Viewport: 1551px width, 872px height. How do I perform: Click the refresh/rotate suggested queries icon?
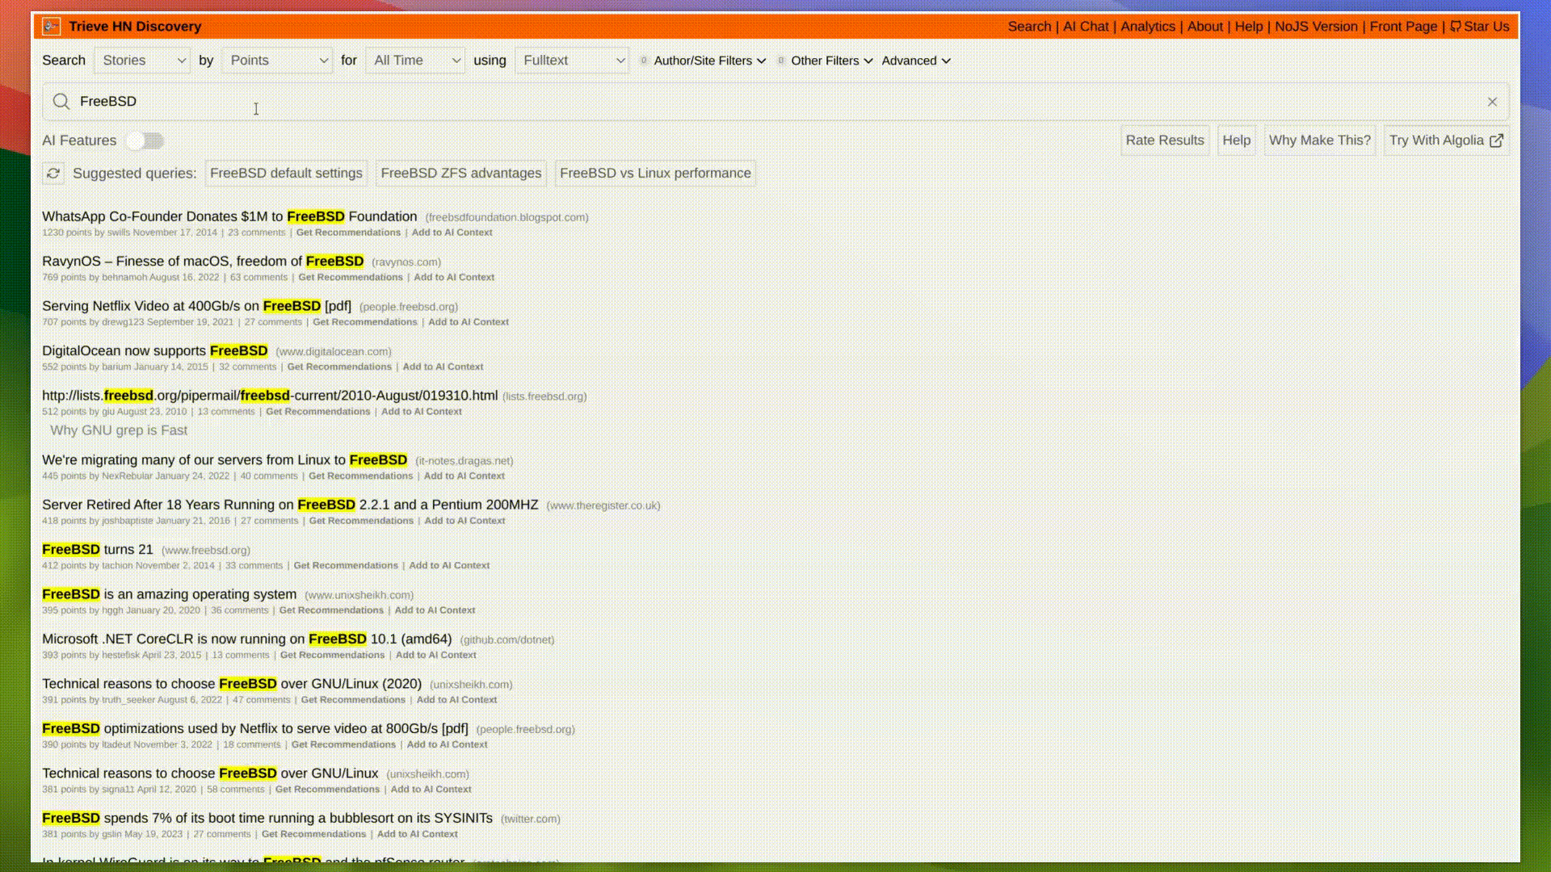coord(53,174)
